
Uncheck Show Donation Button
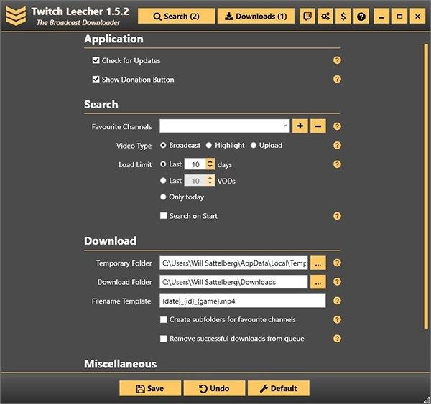point(96,80)
